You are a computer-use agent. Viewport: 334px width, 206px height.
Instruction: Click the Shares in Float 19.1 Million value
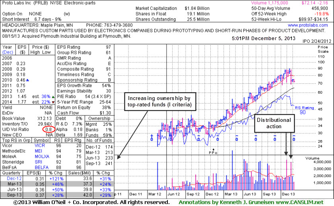coord(198,14)
